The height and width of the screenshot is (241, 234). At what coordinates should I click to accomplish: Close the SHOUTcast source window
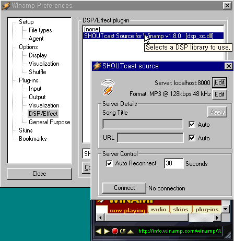coord(229,66)
